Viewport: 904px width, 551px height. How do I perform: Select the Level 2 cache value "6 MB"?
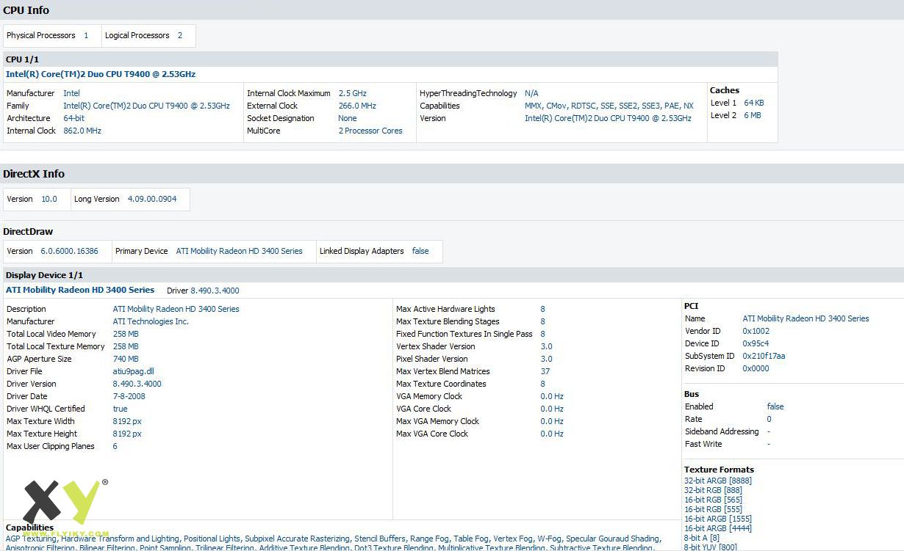tap(753, 115)
